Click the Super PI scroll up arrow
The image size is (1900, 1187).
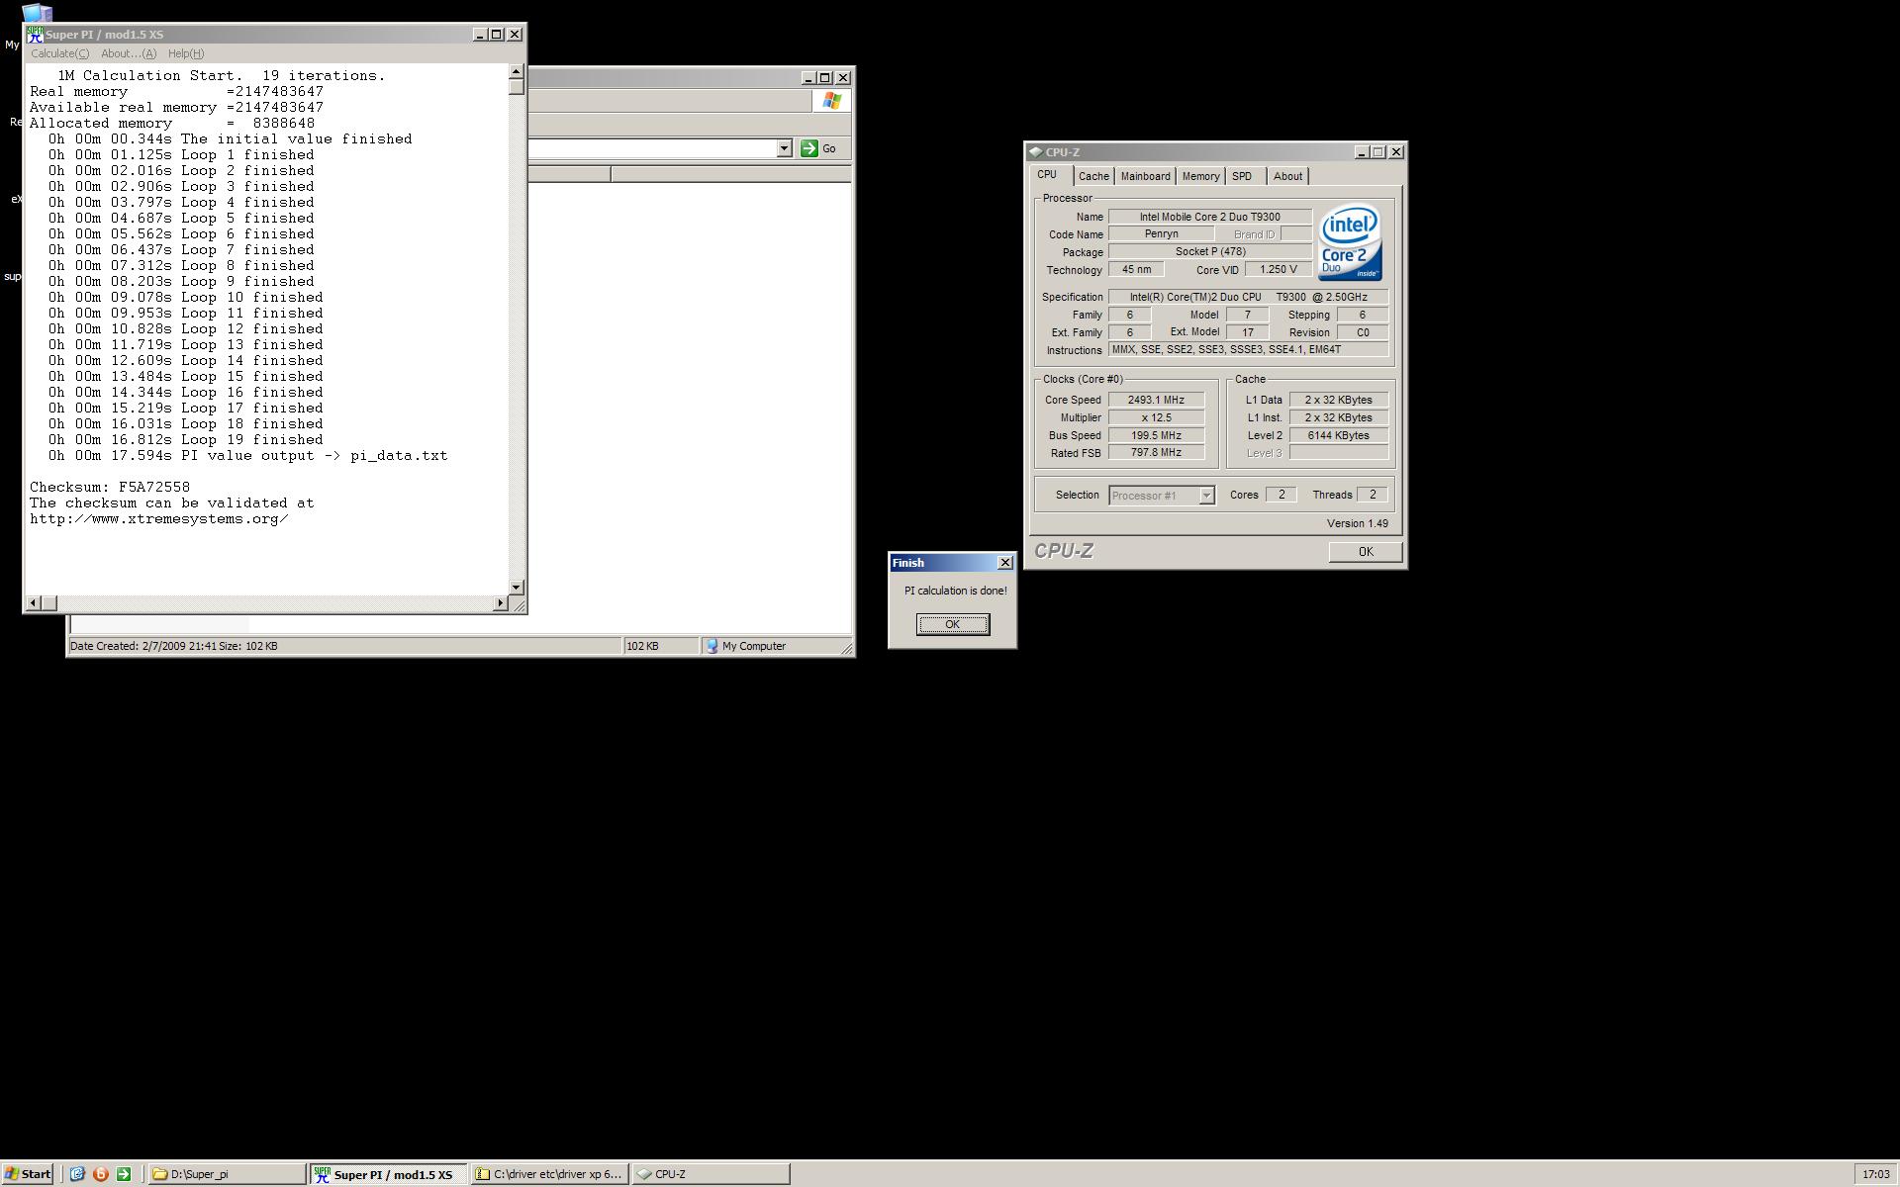coord(516,72)
